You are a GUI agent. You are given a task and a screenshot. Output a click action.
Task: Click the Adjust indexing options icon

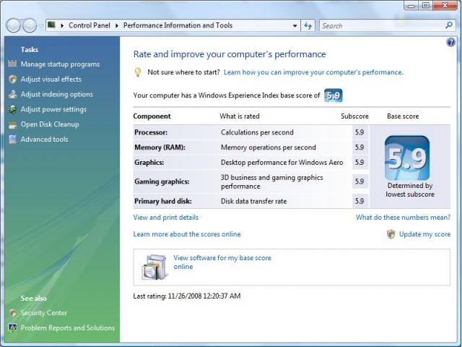[12, 94]
